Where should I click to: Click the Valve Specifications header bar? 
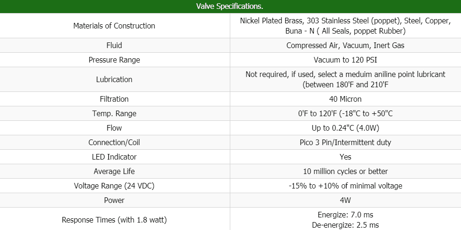coord(230,7)
